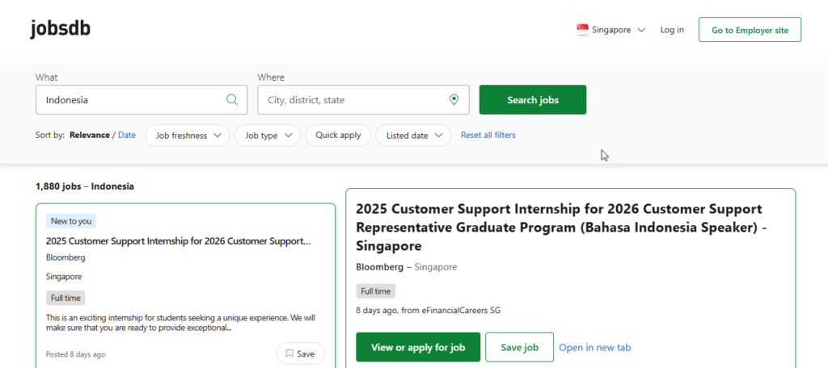Click View or apply for job
Viewport: 828px width, 368px height.
click(x=418, y=347)
